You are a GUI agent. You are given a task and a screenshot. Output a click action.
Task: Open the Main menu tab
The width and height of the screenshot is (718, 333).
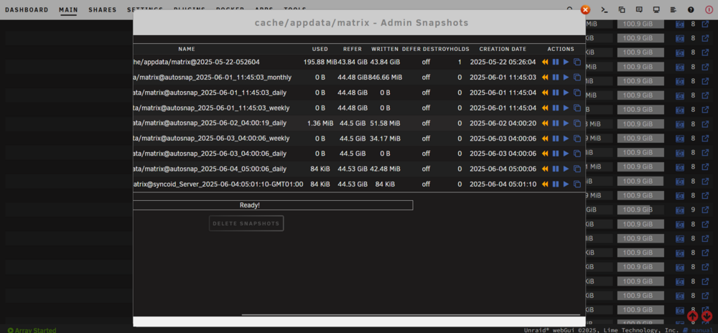(68, 9)
